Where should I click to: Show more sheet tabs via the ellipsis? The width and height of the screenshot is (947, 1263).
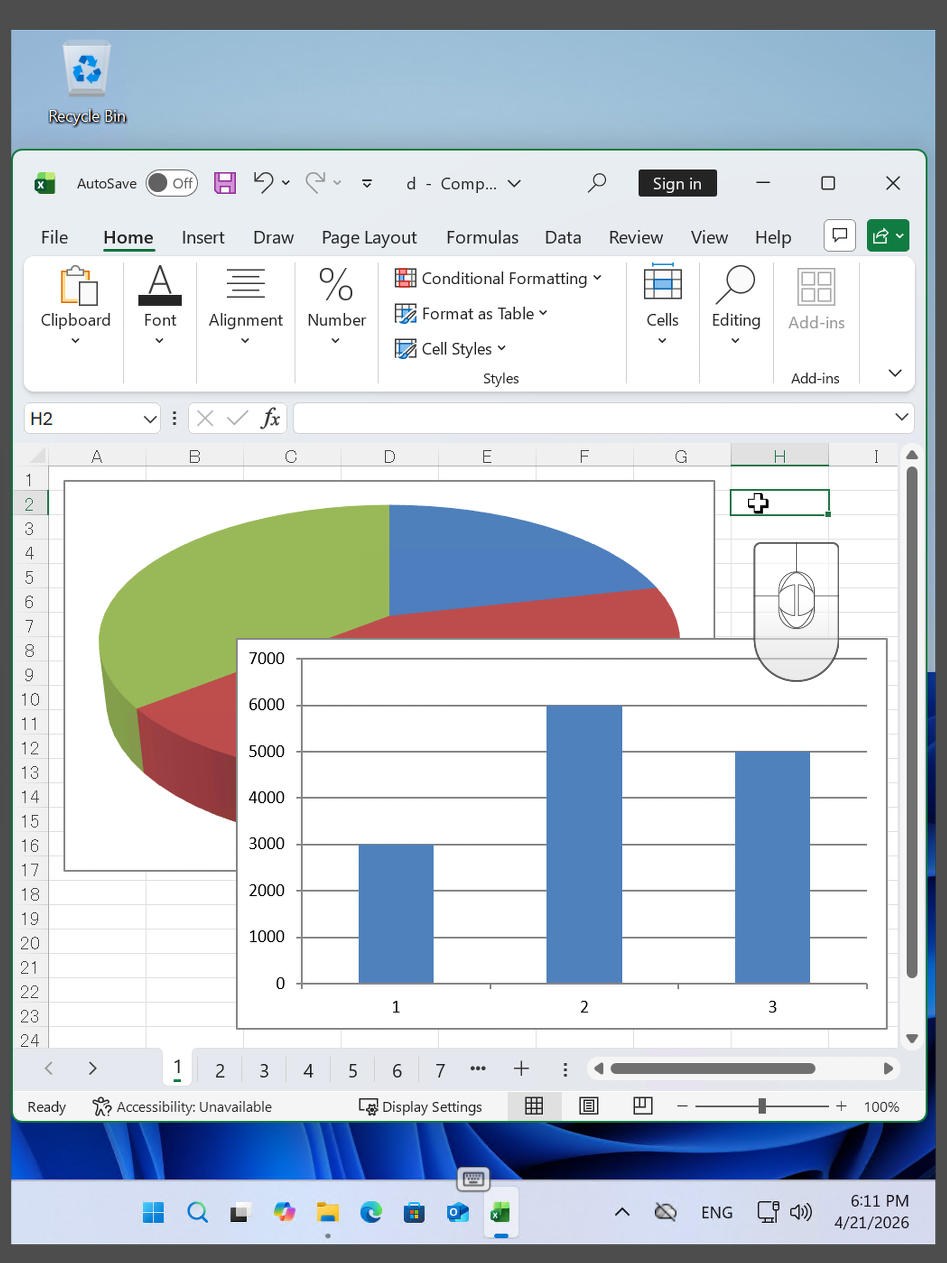[x=478, y=1069]
